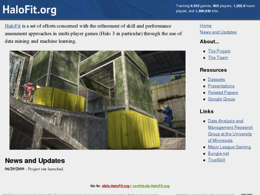Click the tracking statistics text in header
Image resolution: width=260 pixels, height=195 pixels.
[x=215, y=9]
